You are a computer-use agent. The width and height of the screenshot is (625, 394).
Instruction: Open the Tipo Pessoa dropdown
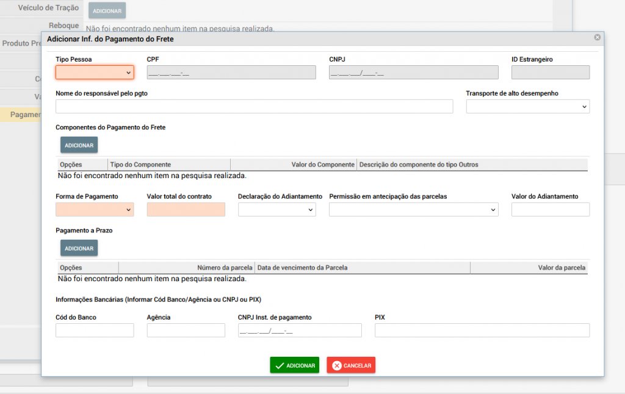95,73
